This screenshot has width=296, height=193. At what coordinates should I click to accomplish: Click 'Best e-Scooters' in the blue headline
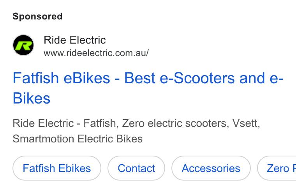tap(179, 78)
